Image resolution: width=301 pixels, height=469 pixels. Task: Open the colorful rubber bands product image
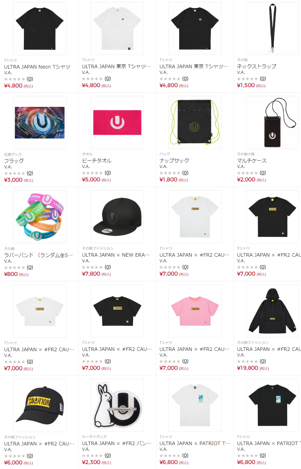(x=40, y=217)
